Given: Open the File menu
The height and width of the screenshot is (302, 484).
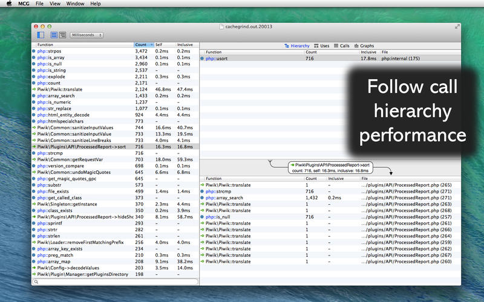Looking at the screenshot, I should 39,4.
